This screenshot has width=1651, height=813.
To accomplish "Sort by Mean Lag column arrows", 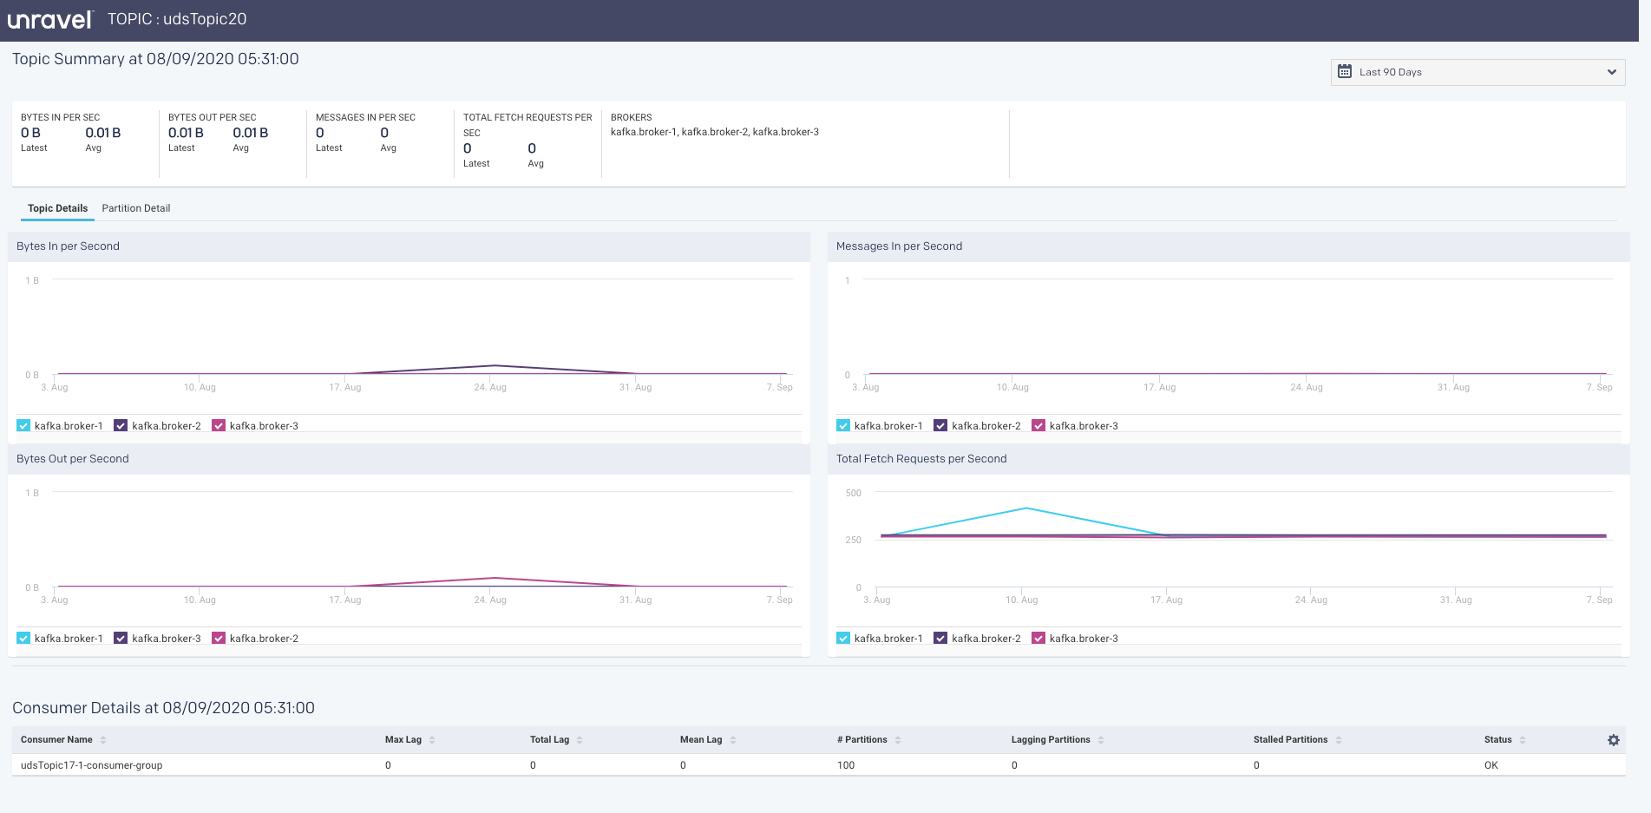I will 733,740.
